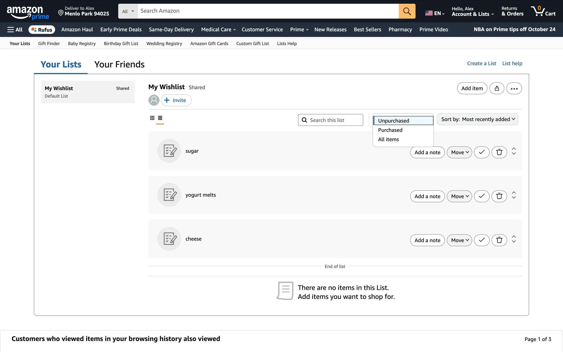The image size is (563, 352).
Task: Open the three-dots more options menu
Action: click(x=514, y=88)
